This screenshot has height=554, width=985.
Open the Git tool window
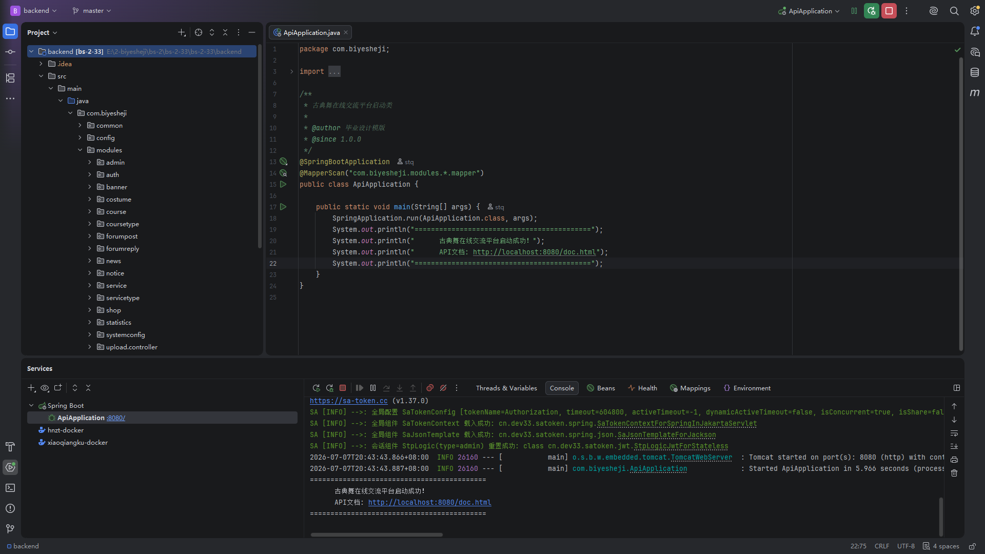pyautogui.click(x=10, y=529)
